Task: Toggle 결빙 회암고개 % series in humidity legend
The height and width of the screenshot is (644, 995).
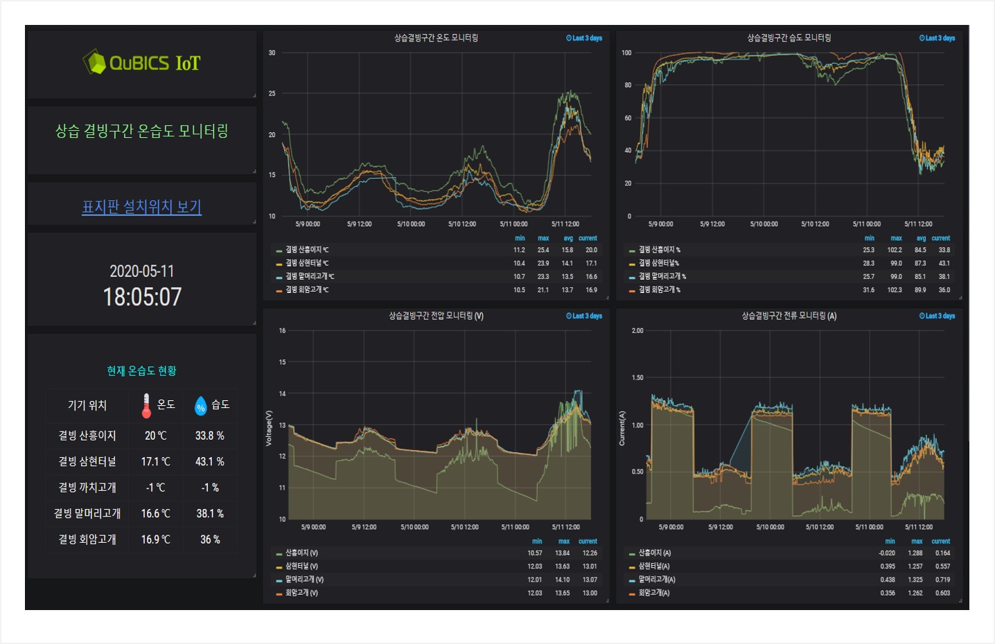Action: tap(660, 289)
